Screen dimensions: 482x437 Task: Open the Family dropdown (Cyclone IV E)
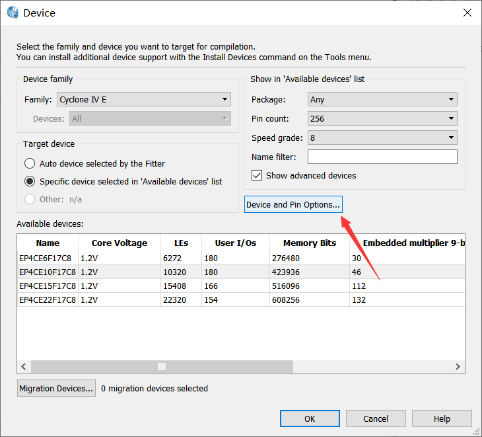coord(144,100)
